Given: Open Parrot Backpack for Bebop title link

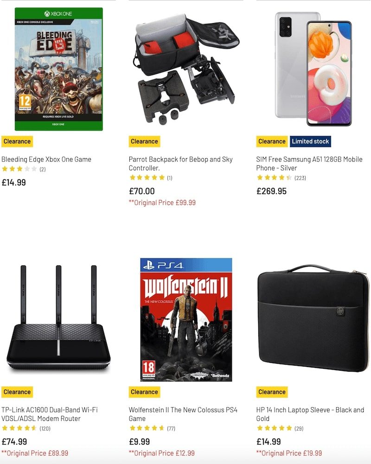Looking at the screenshot, I should (181, 163).
